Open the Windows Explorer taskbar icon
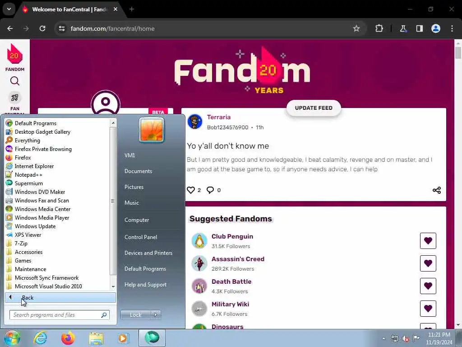This screenshot has height=347, width=462. pos(96,338)
